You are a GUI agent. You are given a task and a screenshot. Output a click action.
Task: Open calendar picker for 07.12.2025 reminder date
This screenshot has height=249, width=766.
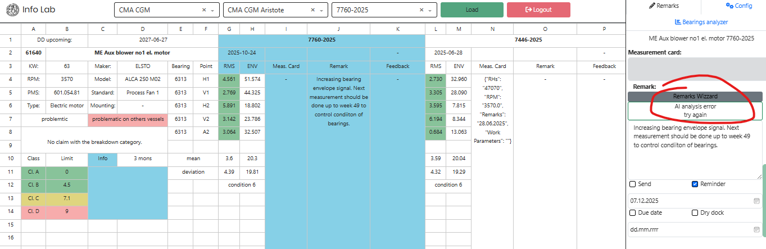pos(756,201)
